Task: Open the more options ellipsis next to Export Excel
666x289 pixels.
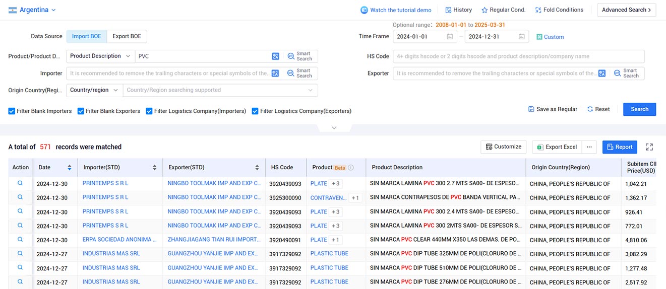Action: click(x=589, y=147)
